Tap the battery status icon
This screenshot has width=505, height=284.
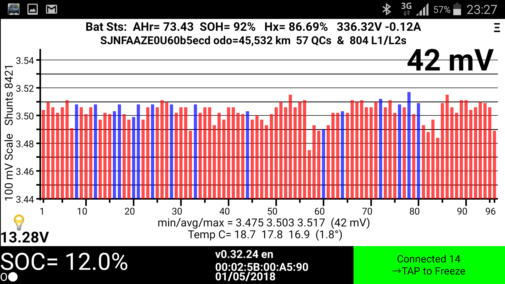457,9
